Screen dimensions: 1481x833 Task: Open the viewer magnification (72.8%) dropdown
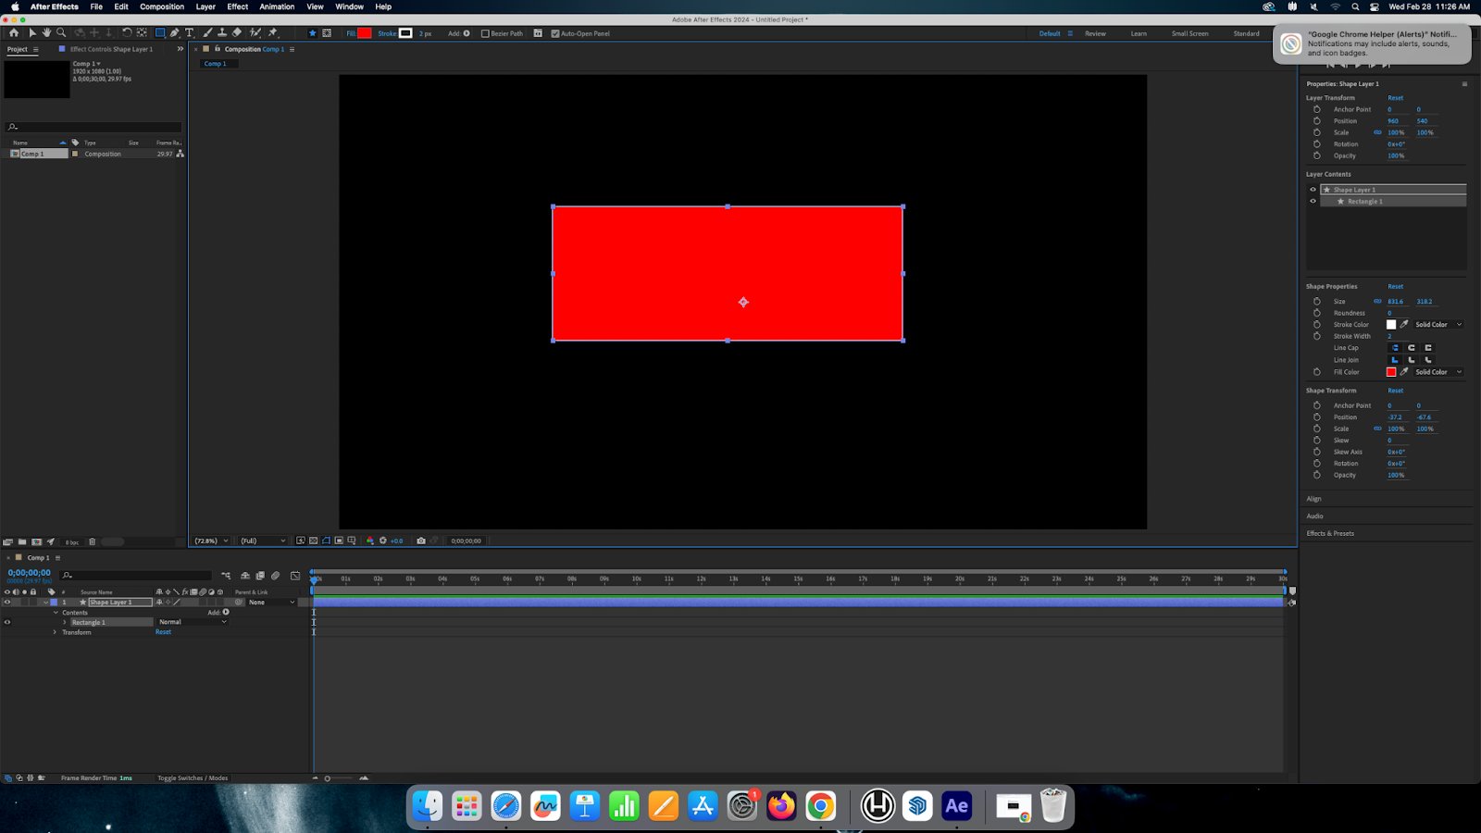coord(211,541)
